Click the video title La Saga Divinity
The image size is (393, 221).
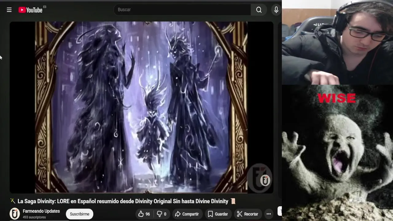tap(123, 201)
